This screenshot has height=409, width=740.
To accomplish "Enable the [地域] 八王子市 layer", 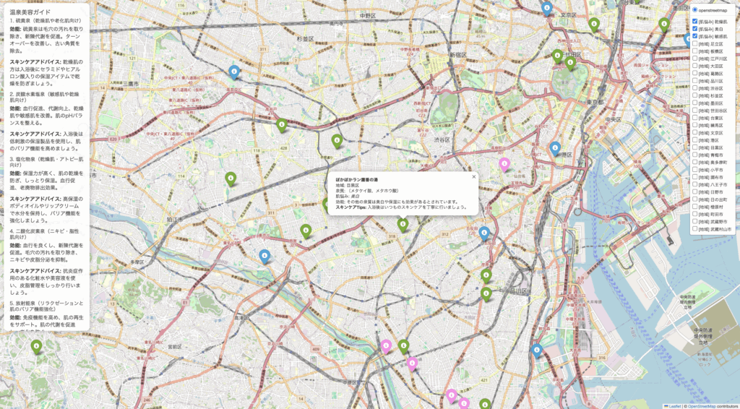I will (695, 184).
